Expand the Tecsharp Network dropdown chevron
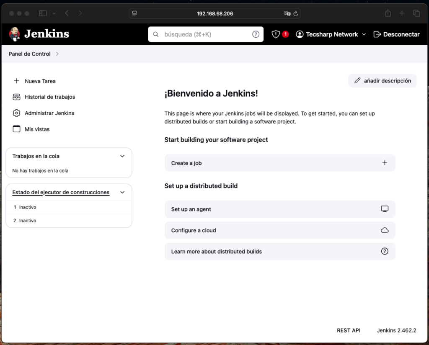The height and width of the screenshot is (345, 429). 364,34
